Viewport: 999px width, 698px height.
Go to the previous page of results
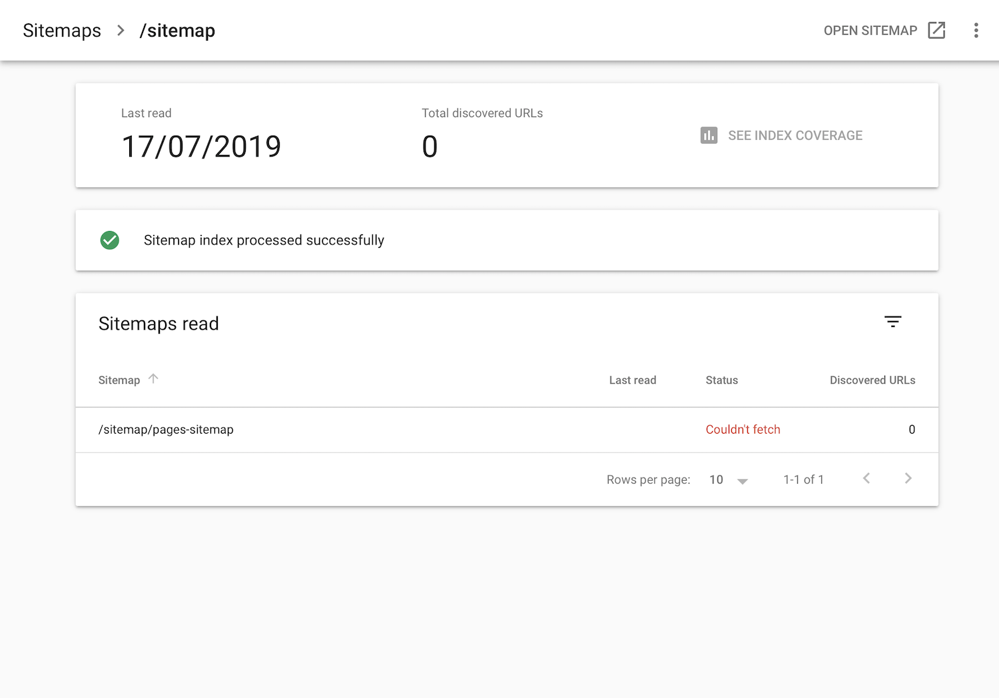click(866, 479)
